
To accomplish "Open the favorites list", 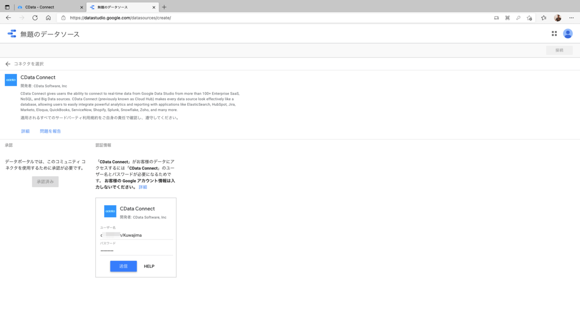I will (x=544, y=18).
